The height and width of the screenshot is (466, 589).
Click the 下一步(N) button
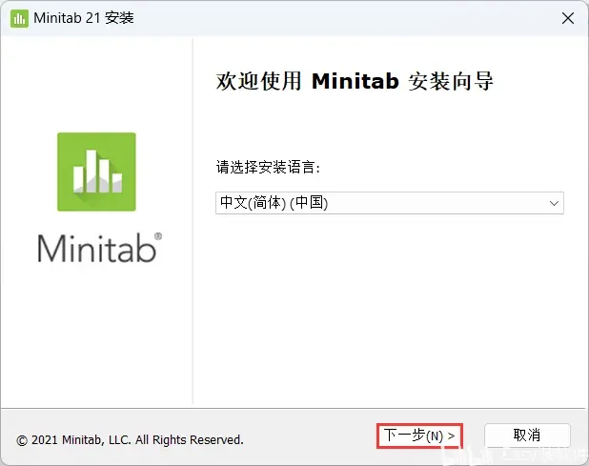pos(419,436)
